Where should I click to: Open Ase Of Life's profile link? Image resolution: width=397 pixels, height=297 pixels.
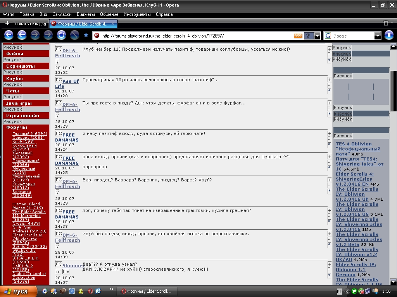point(67,84)
